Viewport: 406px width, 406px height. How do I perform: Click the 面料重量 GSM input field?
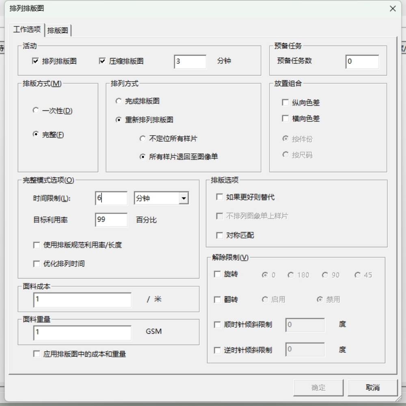(82, 333)
